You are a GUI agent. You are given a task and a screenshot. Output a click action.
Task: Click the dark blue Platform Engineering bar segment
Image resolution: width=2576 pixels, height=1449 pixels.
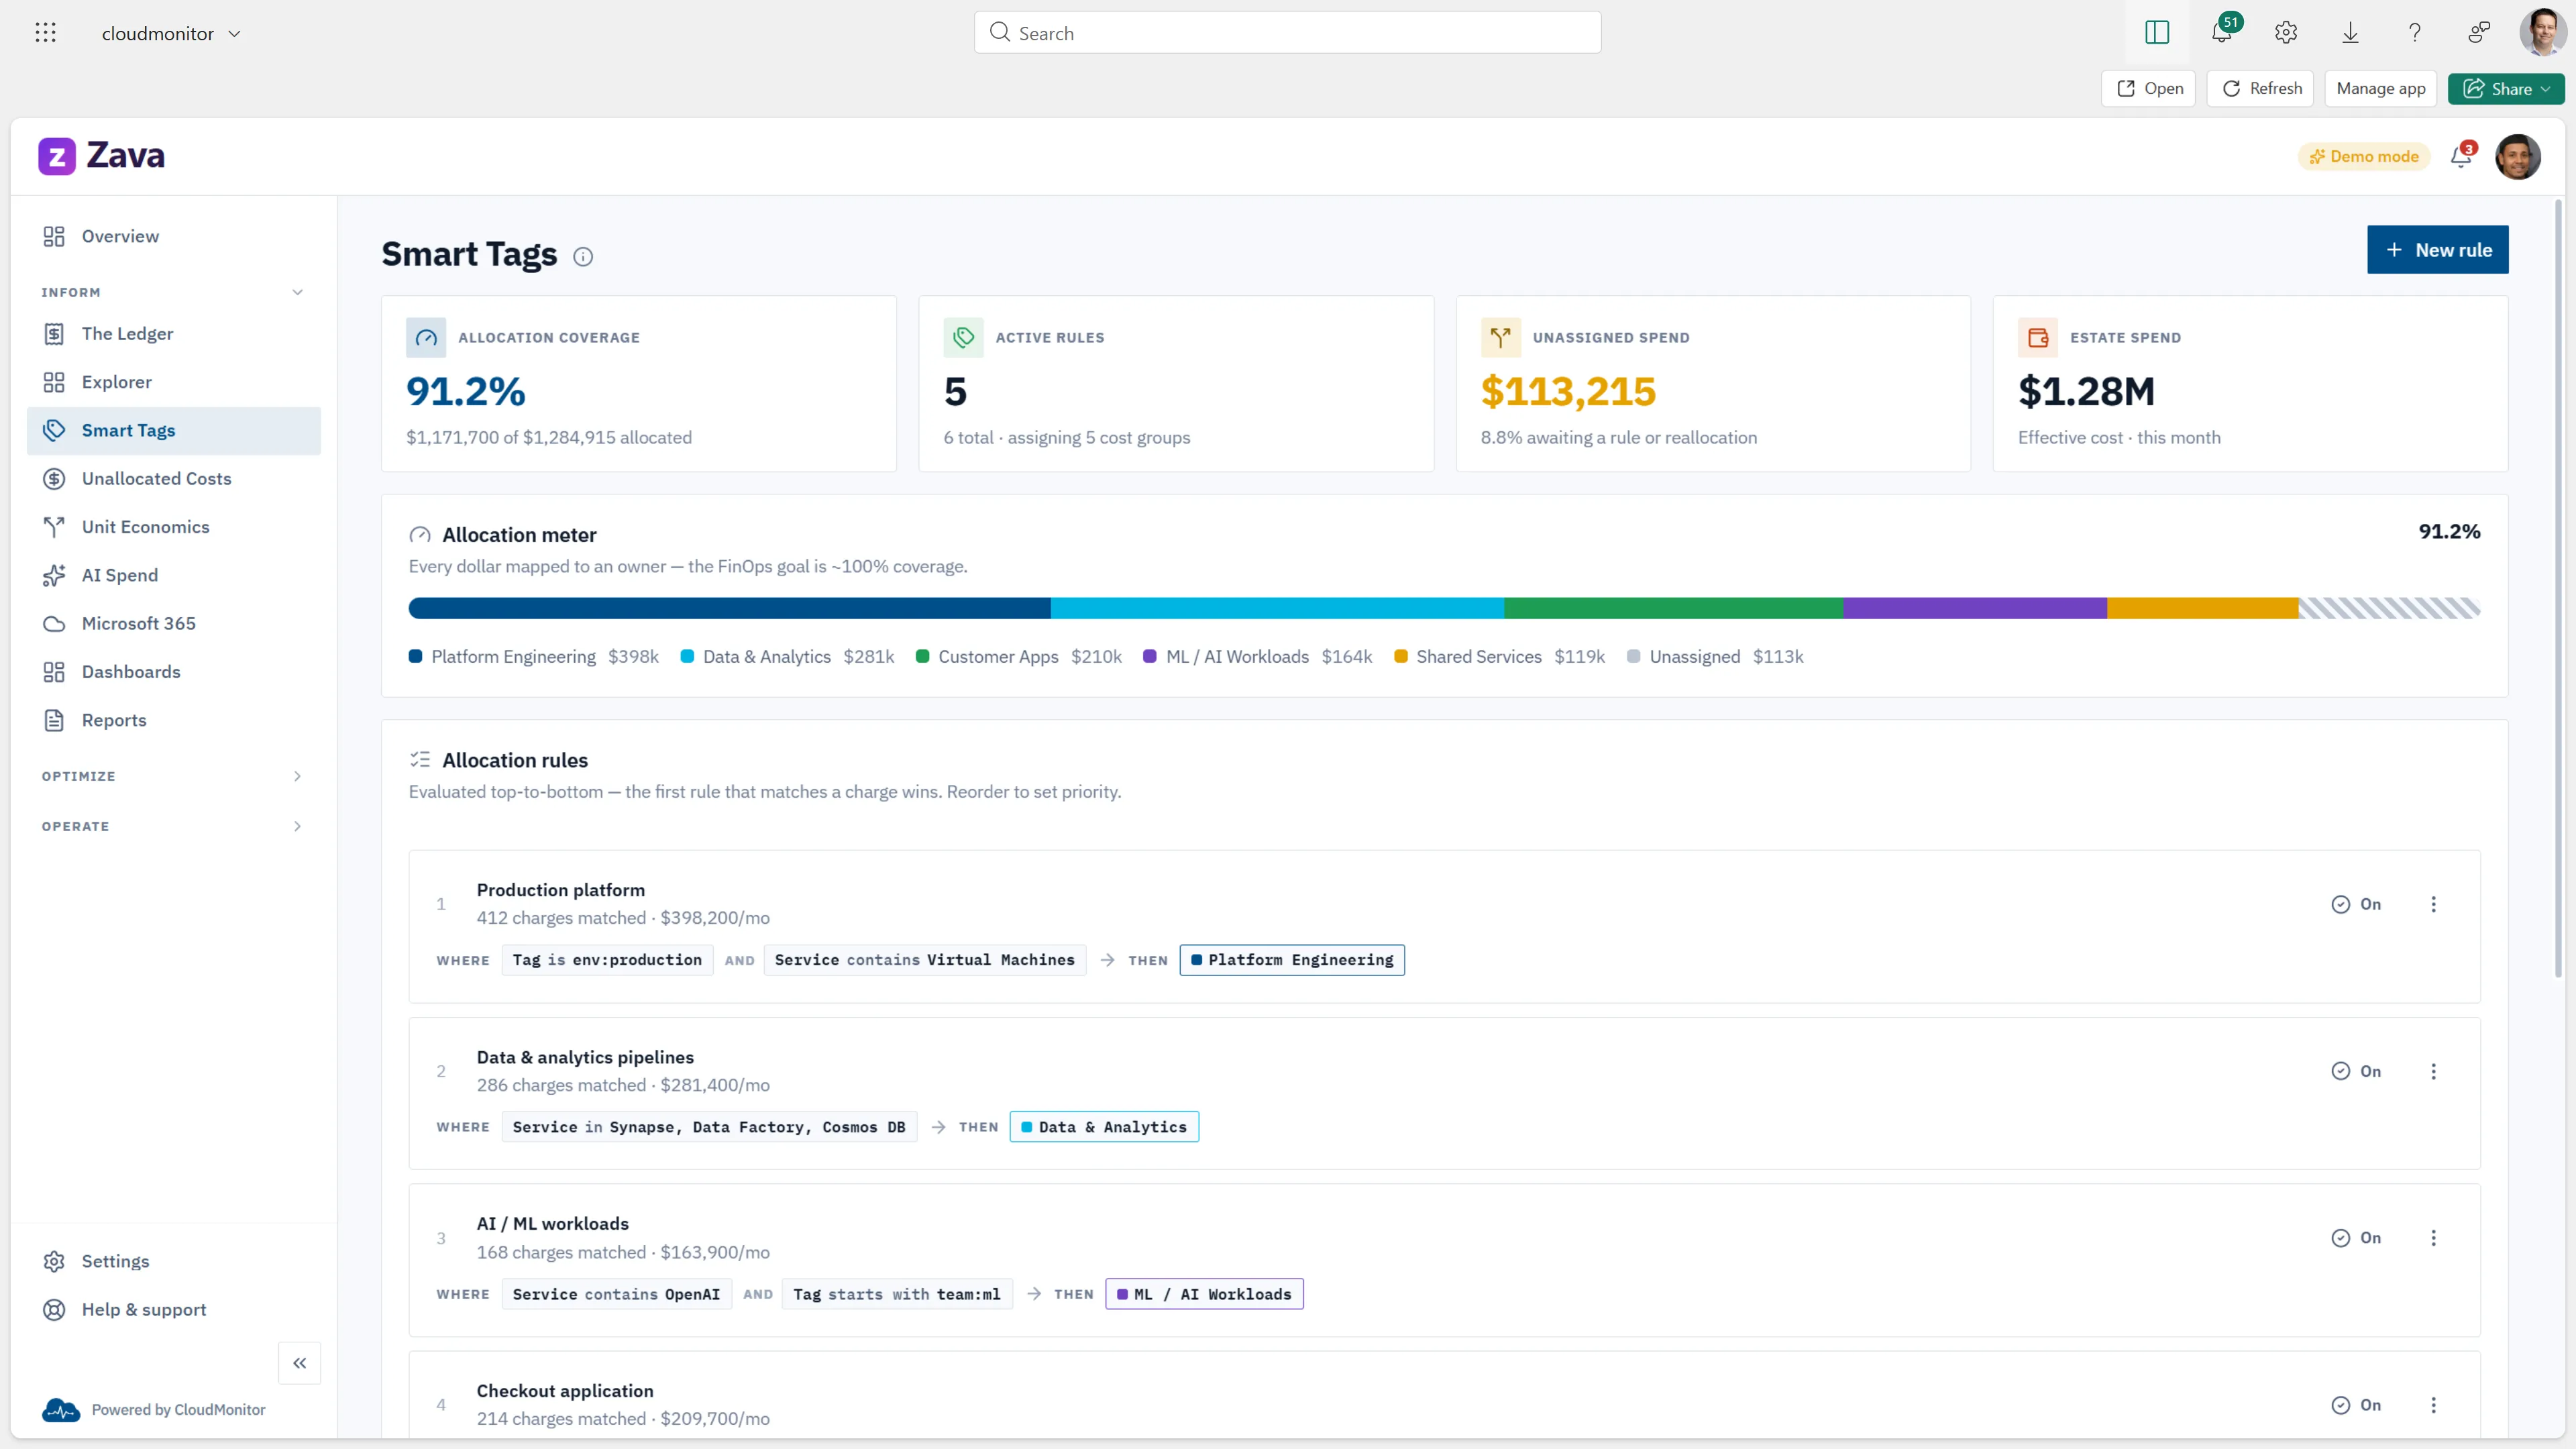point(730,608)
